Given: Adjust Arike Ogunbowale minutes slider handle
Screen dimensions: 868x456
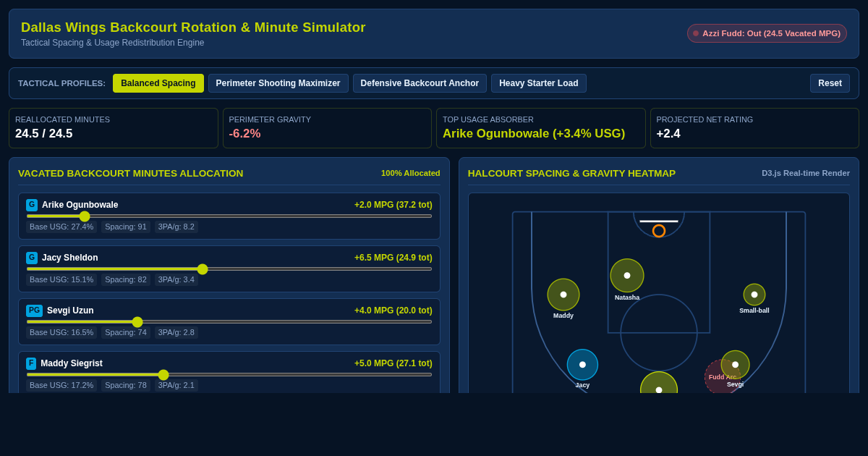Looking at the screenshot, I should click(85, 216).
